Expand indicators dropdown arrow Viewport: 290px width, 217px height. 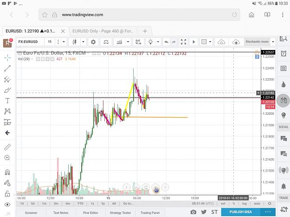pos(128,42)
